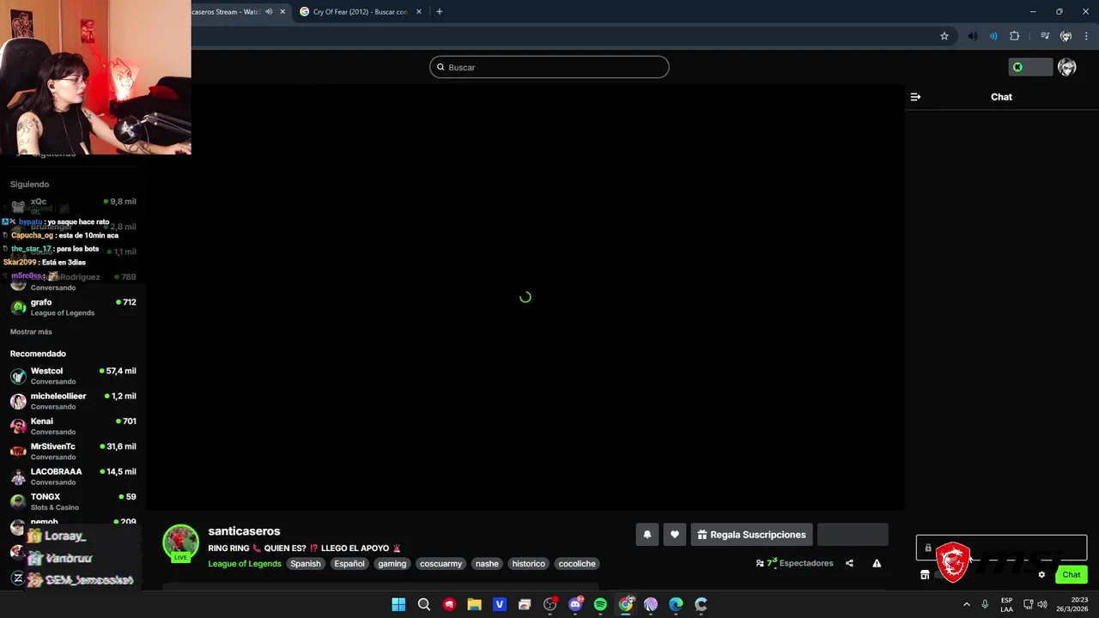
Task: Close the Cry Of Fear tab
Action: coord(421,12)
